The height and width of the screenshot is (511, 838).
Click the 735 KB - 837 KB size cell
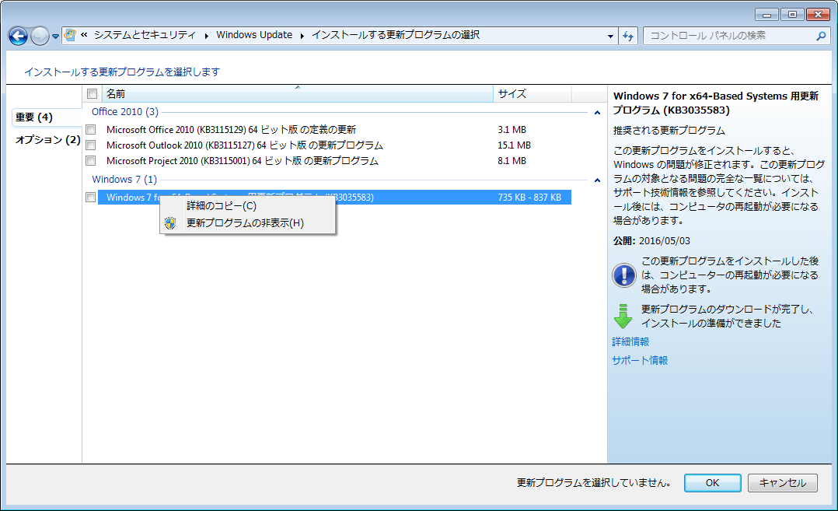coord(529,198)
